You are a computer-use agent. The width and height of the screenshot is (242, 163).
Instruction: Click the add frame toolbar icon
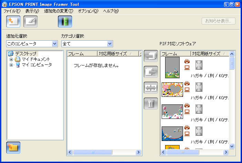pos(13,21)
